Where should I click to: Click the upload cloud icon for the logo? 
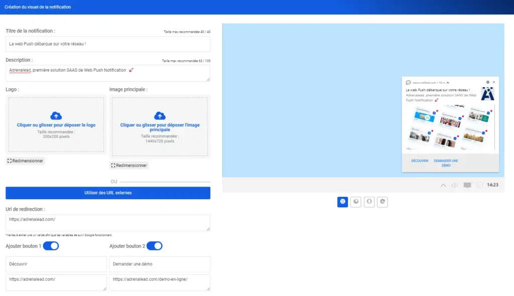pyautogui.click(x=56, y=115)
